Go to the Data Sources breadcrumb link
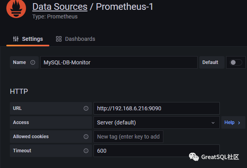Screen dimensions: 247x168 (60, 7)
